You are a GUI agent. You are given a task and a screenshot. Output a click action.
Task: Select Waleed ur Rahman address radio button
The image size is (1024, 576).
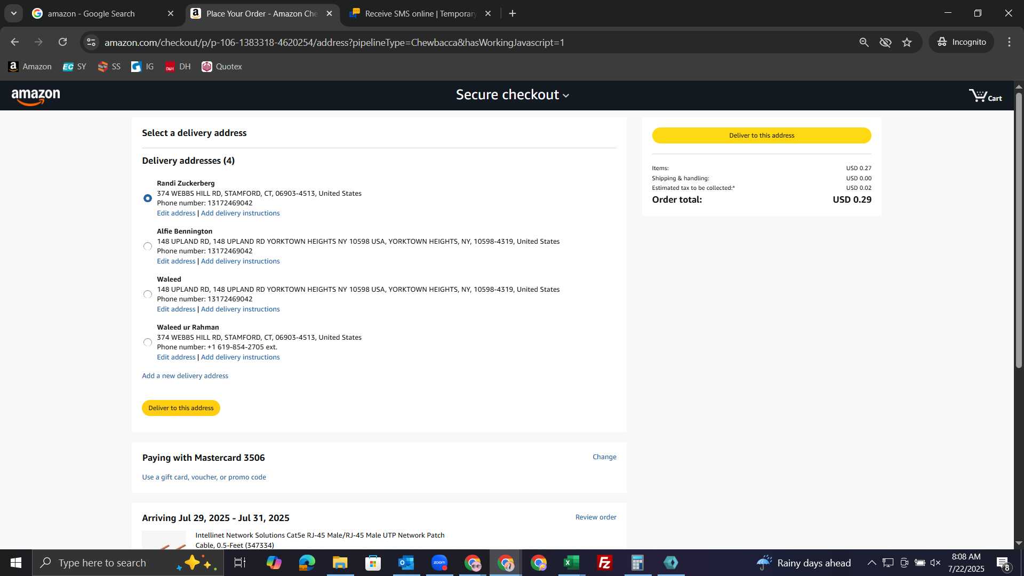(148, 342)
